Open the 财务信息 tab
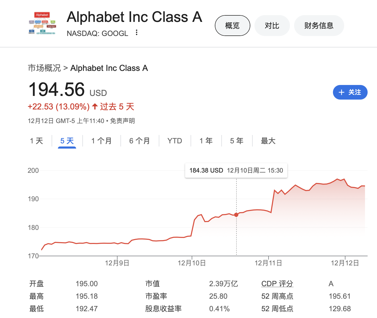Image resolution: width=377 pixels, height=318 pixels. coord(319,25)
